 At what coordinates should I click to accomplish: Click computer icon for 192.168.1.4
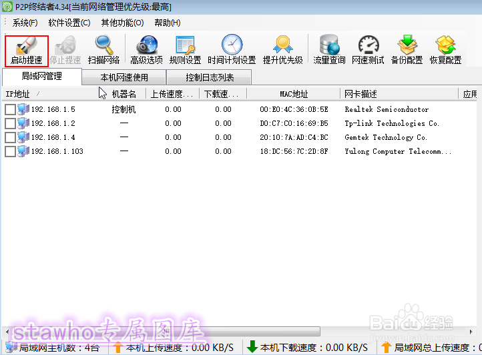pyautogui.click(x=23, y=137)
